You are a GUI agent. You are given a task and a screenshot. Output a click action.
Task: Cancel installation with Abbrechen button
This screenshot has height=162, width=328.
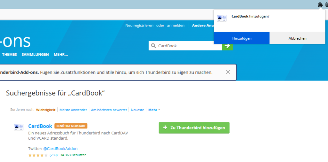298,38
